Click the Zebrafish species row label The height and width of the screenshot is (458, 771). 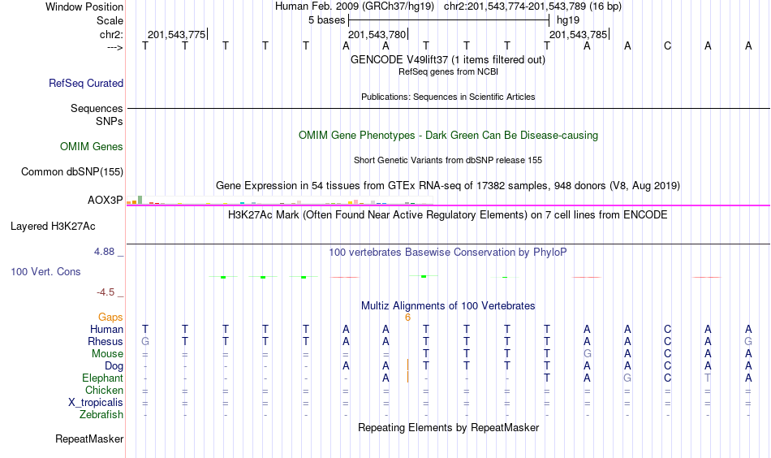pos(101,415)
